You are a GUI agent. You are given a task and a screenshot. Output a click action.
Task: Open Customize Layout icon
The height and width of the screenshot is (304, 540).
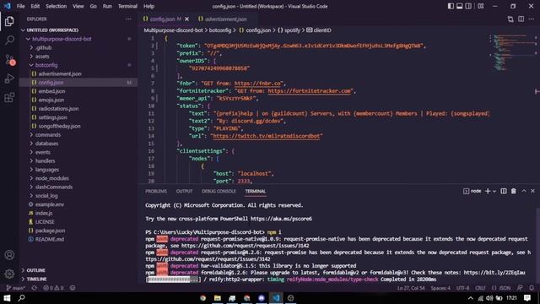481,6
